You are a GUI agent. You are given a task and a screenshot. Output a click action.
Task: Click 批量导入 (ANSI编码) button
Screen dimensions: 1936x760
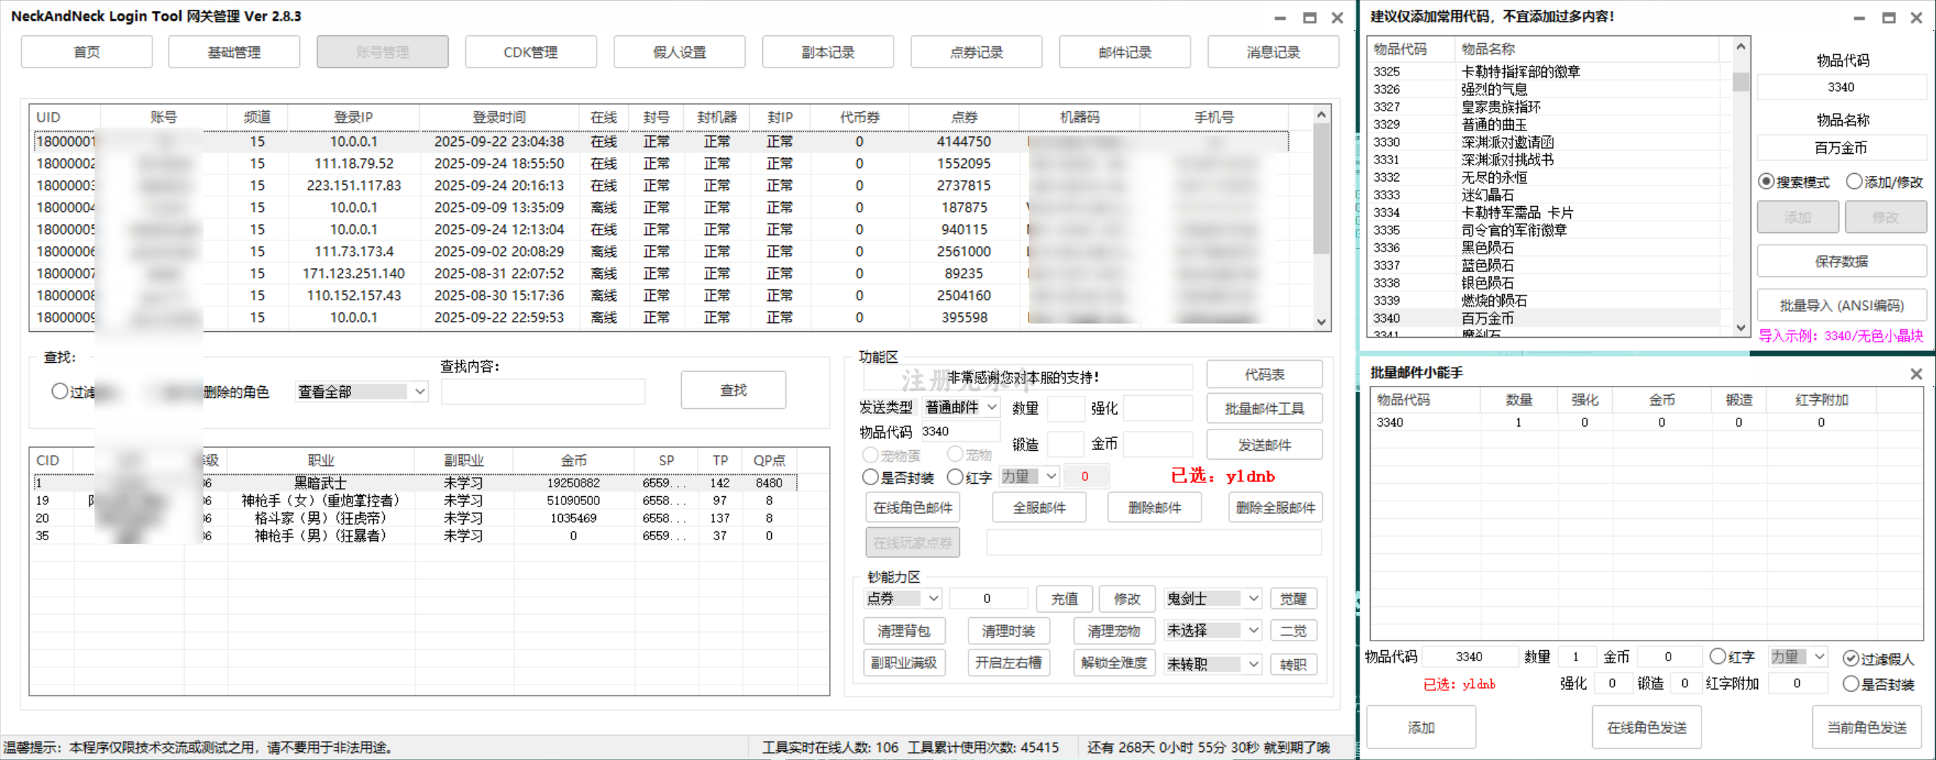1841,305
